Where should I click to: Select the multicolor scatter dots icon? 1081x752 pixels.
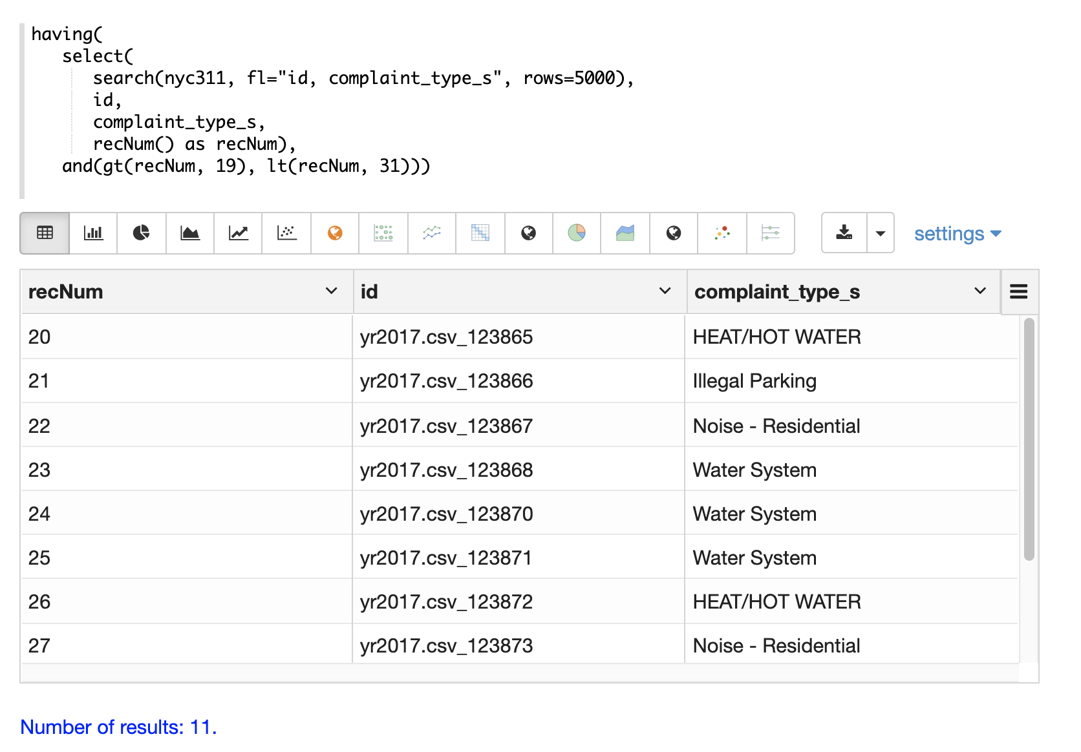point(722,233)
